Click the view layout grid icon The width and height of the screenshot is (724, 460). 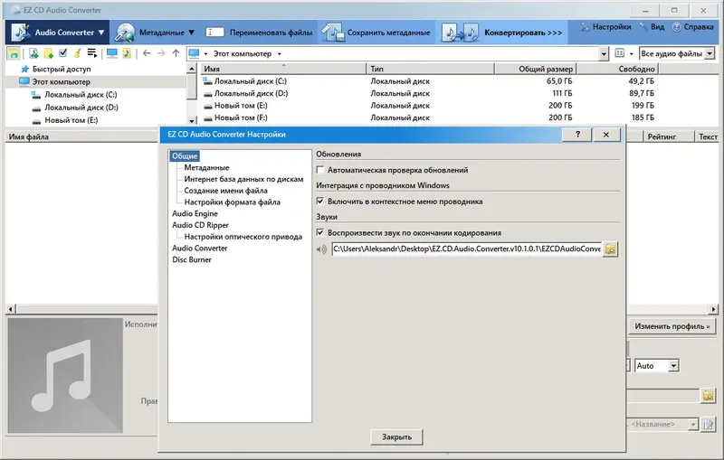tap(620, 53)
